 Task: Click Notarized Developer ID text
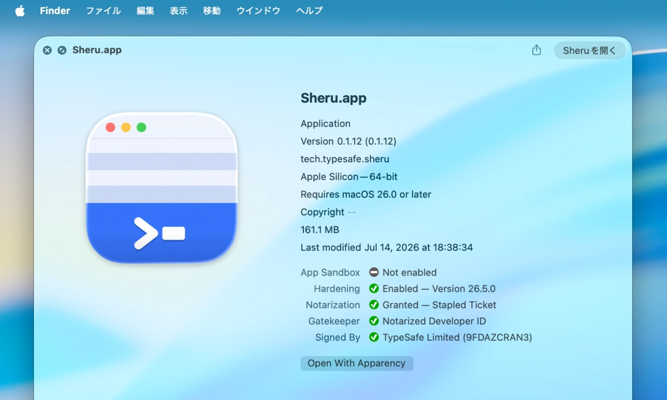[434, 321]
